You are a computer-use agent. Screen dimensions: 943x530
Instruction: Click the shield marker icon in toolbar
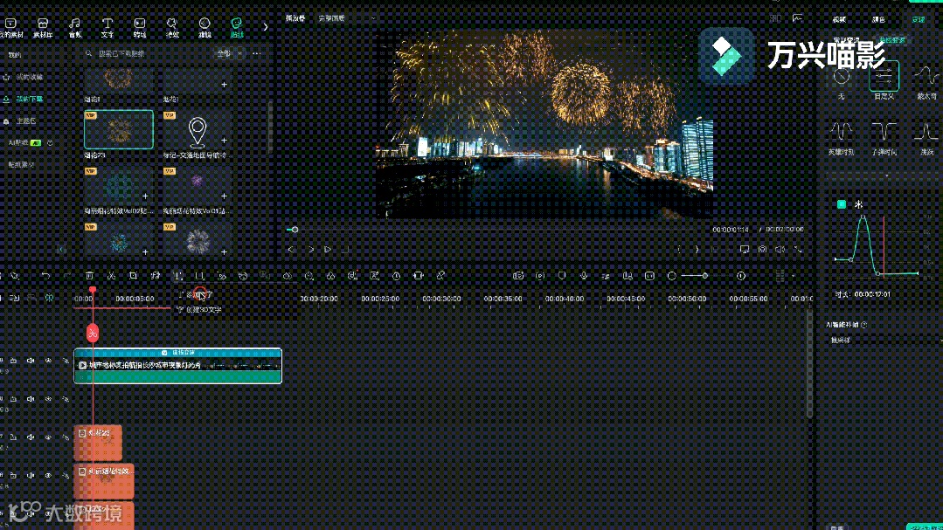pyautogui.click(x=562, y=276)
